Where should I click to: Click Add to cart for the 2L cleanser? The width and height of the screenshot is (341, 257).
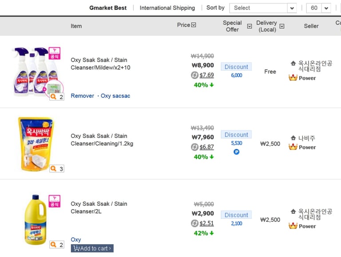(92, 248)
